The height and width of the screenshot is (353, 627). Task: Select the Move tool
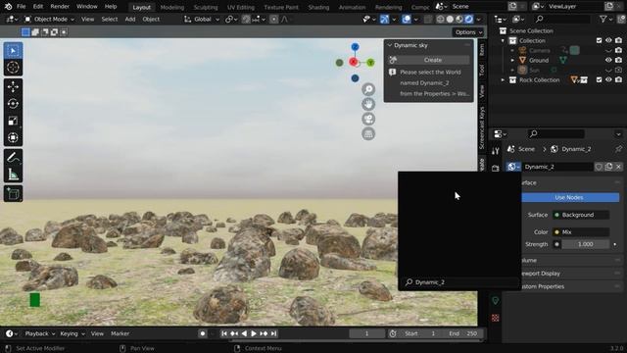(13, 87)
